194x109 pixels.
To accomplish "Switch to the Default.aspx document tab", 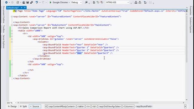I will (13, 8).
